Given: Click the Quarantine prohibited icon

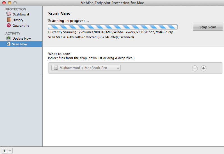Looking at the screenshot, I should point(9,26).
